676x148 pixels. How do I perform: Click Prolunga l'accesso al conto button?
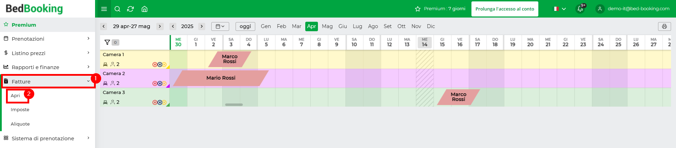point(505,9)
